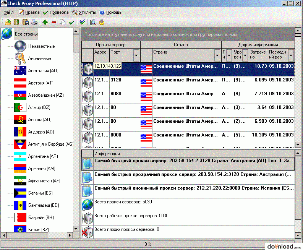The width and height of the screenshot is (303, 250).
Task: Click the monitor with magnifier toolbar icon
Action: [x=93, y=22]
